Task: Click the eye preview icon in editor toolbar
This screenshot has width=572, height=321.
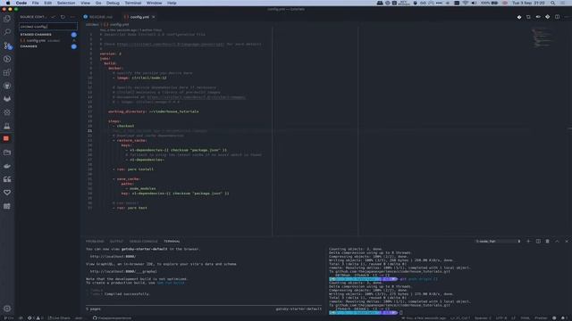Action: tap(538, 17)
